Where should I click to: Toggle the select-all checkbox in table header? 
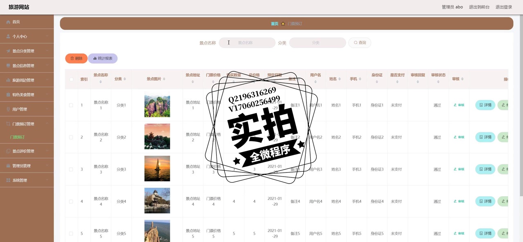click(71, 79)
